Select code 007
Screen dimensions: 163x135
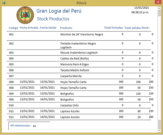point(11,76)
